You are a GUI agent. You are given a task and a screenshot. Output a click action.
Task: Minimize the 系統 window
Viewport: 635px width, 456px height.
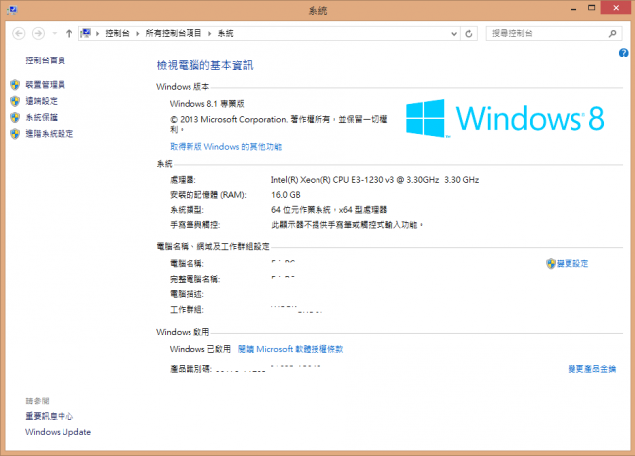tap(573, 9)
